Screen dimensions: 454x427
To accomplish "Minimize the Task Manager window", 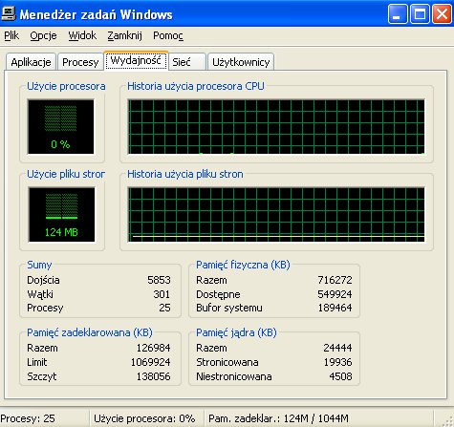I will 398,14.
